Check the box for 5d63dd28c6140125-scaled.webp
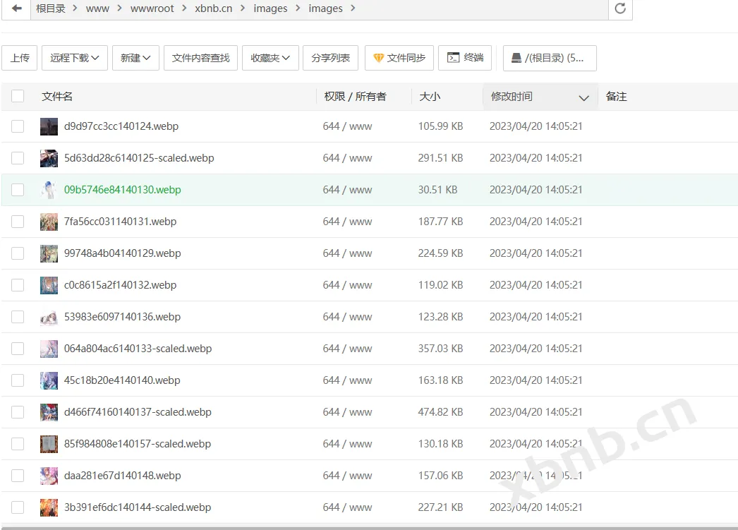Viewport: 738px width, 530px height. tap(18, 158)
